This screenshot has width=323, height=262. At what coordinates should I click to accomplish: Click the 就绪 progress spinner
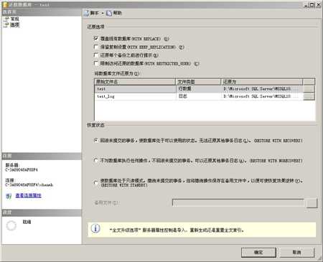[x=11, y=225]
